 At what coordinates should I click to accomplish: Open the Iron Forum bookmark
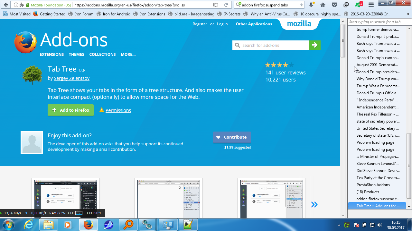coord(81,14)
